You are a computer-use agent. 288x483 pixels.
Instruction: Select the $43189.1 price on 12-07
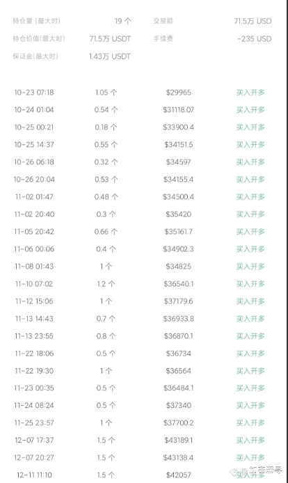[x=178, y=440]
